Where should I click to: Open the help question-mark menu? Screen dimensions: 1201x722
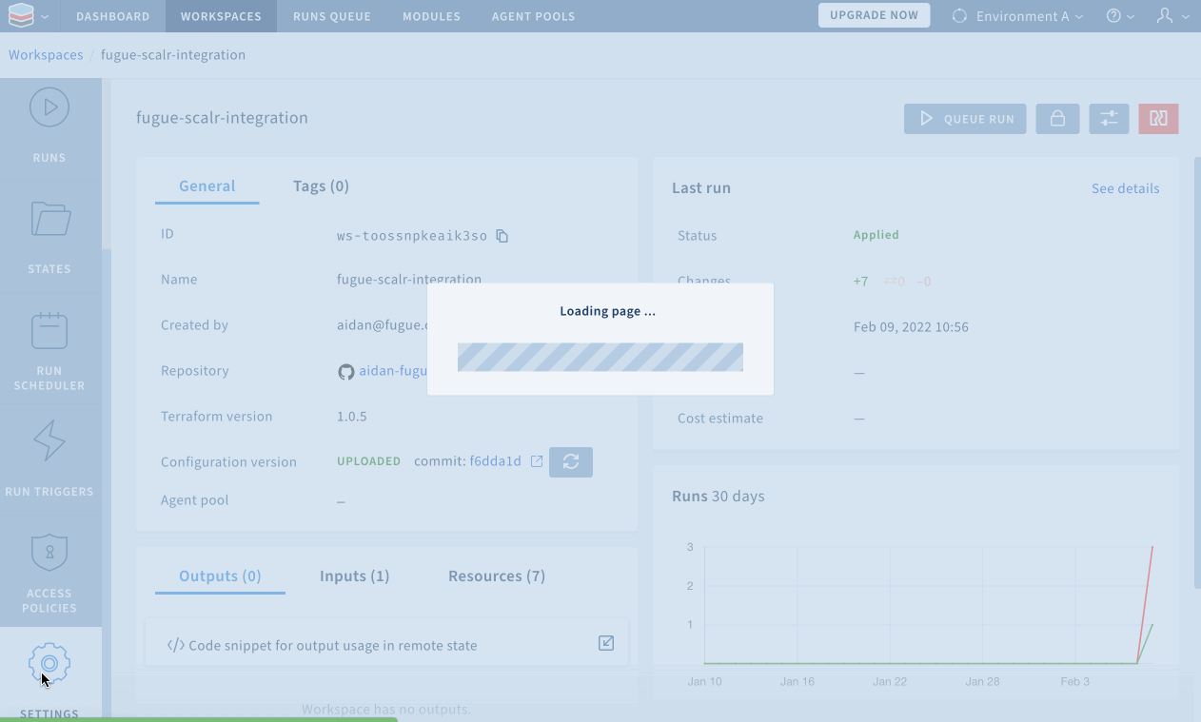(x=1120, y=16)
